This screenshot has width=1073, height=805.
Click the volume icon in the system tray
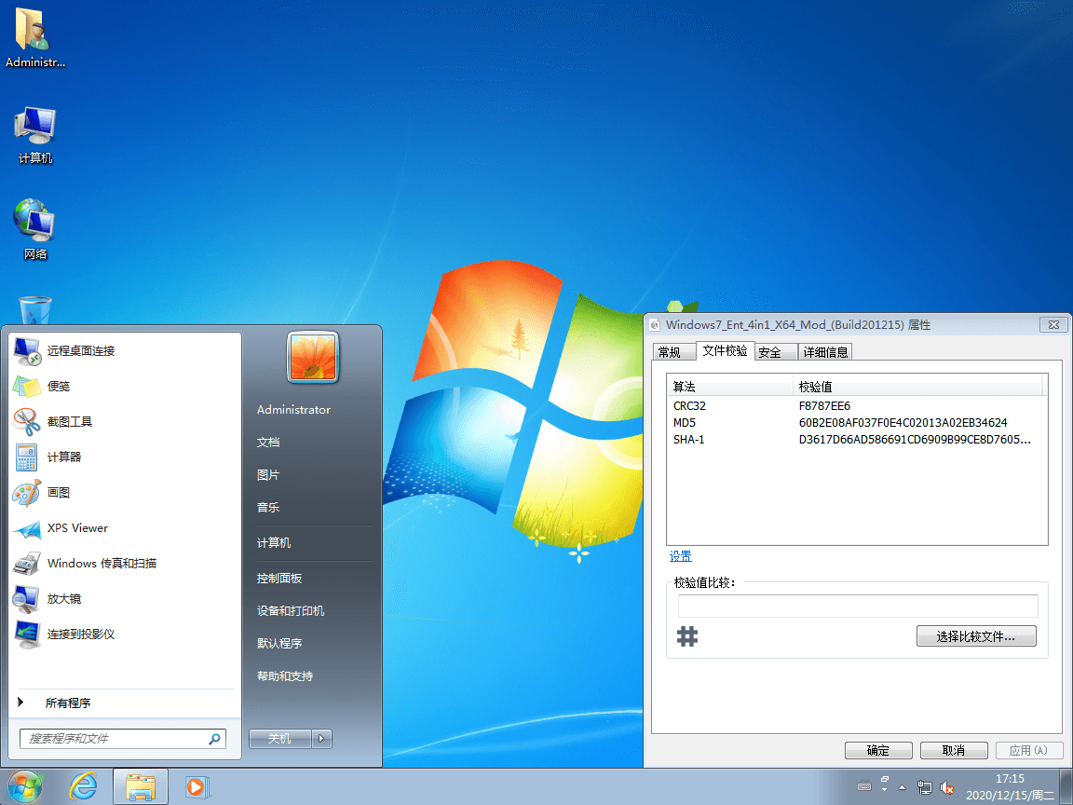(948, 786)
